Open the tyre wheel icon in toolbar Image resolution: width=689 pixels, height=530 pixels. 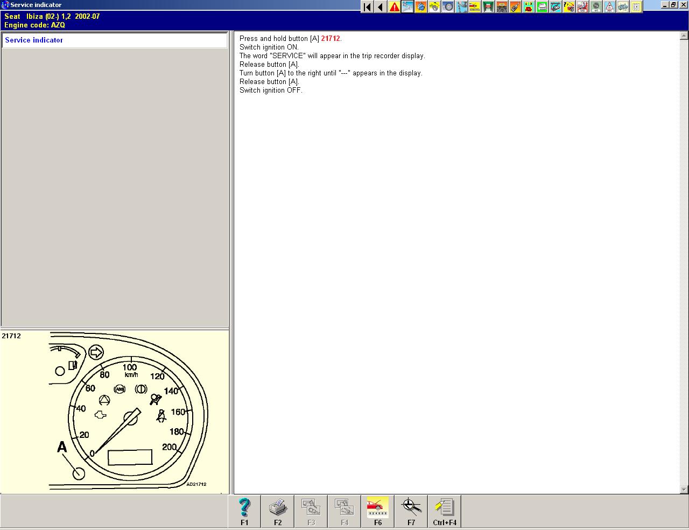(448, 6)
